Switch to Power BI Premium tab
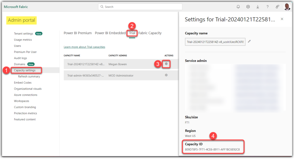294x159 pixels. click(78, 33)
